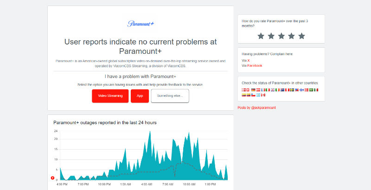Image resolution: width=371 pixels, height=190 pixels.
Task: Rate Paramount+ four stars
Action: tap(291, 36)
